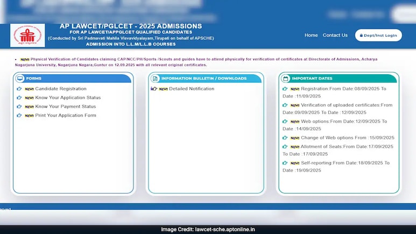
Task: Select the Physical Verification of Candidates notice text
Action: coord(196,62)
